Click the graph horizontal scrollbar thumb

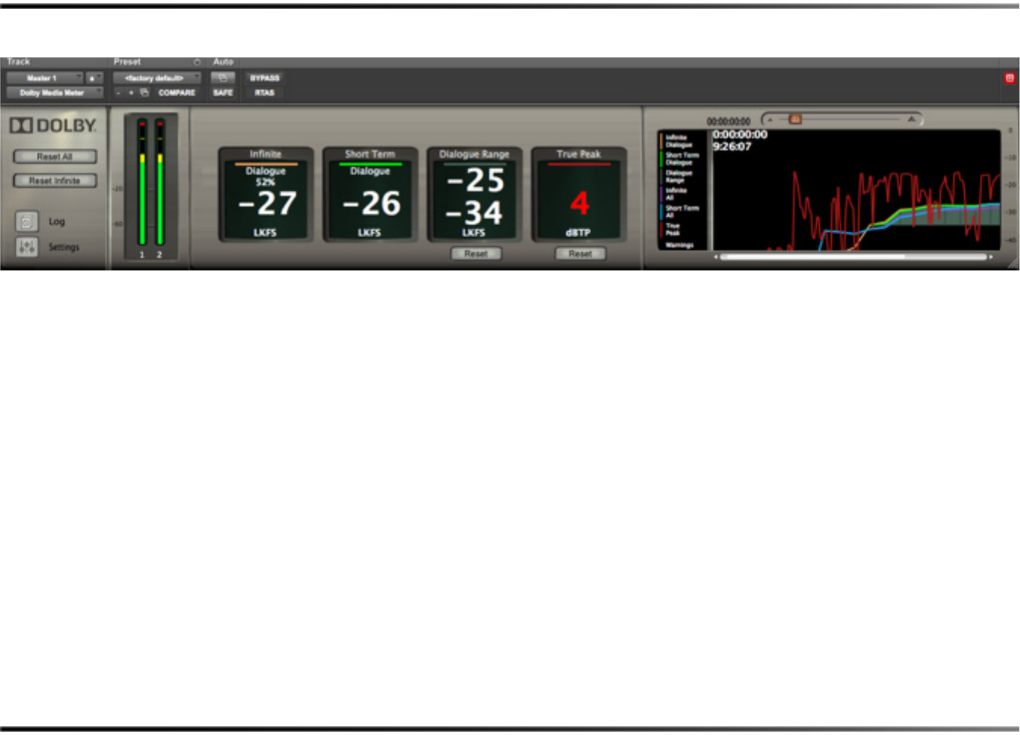click(813, 257)
